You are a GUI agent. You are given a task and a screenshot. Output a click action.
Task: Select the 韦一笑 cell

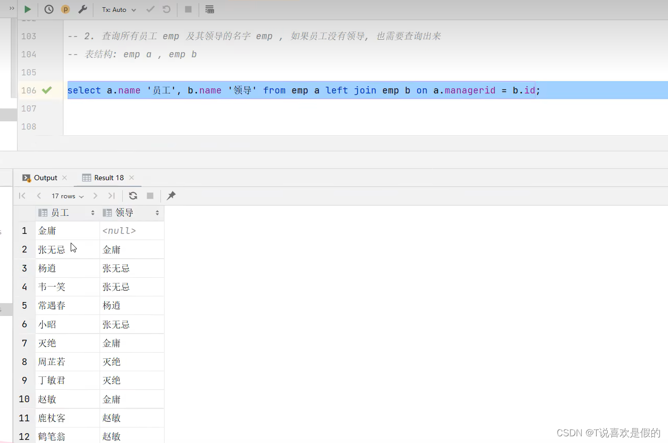point(67,287)
